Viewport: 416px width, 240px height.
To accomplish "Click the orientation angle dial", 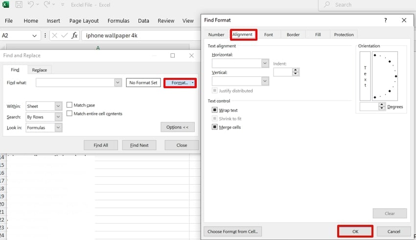I will [x=385, y=76].
